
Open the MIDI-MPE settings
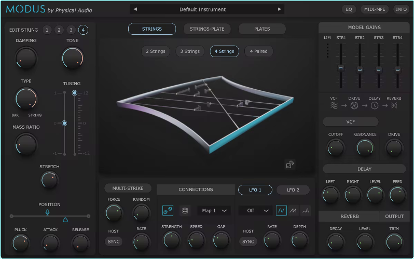click(x=375, y=9)
